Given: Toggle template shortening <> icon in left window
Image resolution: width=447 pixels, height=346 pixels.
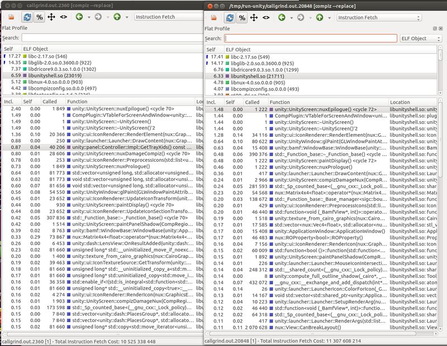Looking at the screenshot, I should point(63,17).
